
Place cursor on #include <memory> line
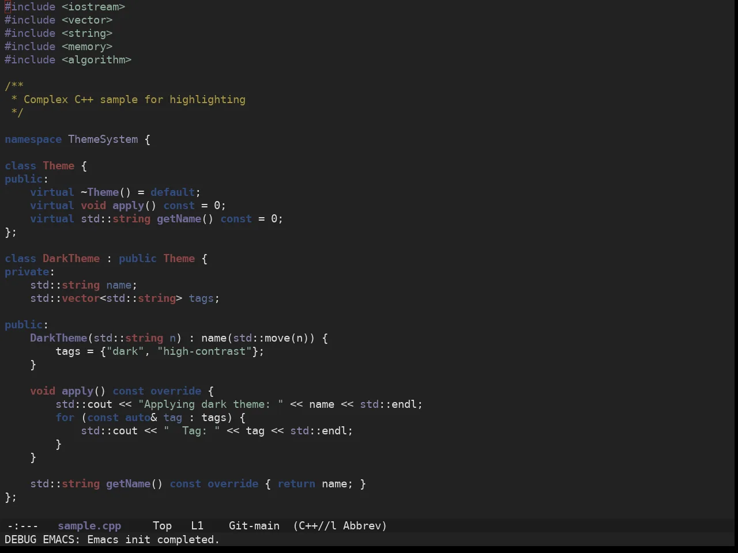click(x=59, y=47)
